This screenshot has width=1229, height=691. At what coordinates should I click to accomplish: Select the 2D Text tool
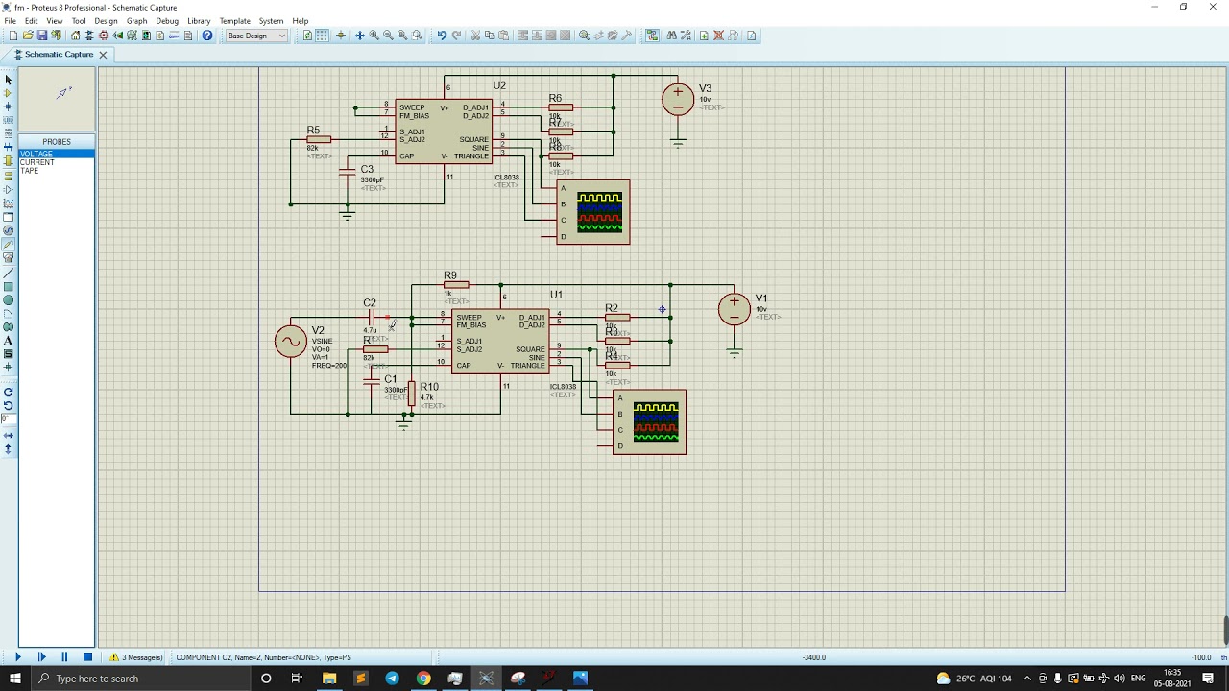pyautogui.click(x=9, y=341)
